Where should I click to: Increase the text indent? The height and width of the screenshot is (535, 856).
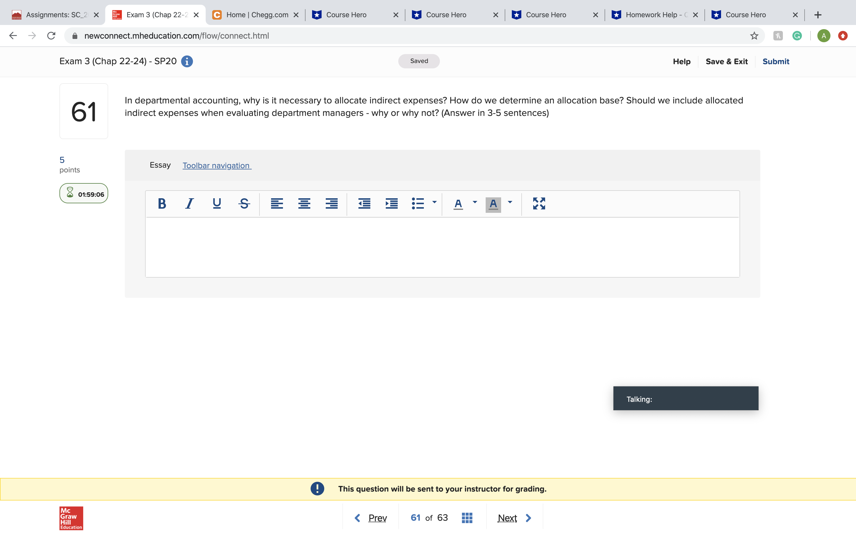click(391, 204)
